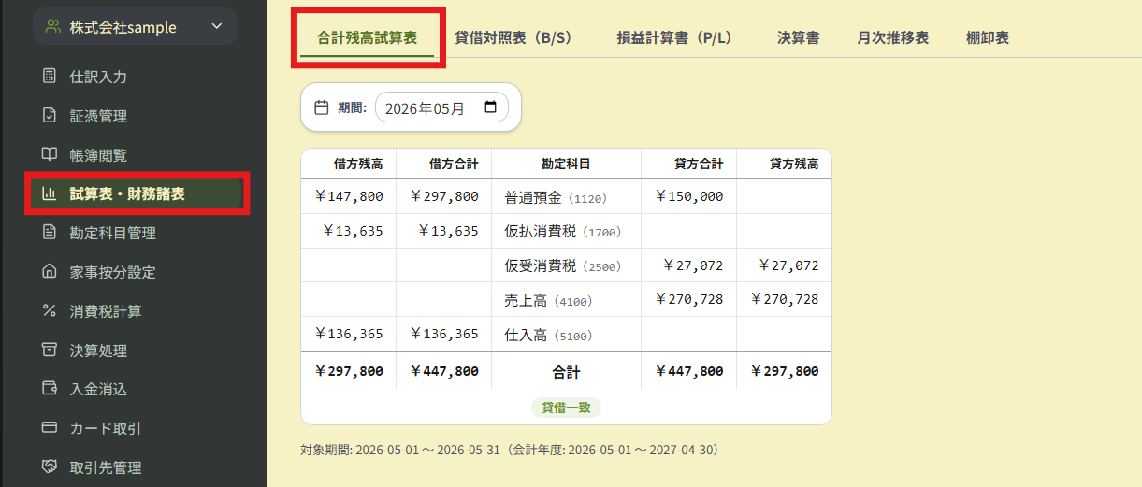Click the handshake icon for 取引先管理

50,466
